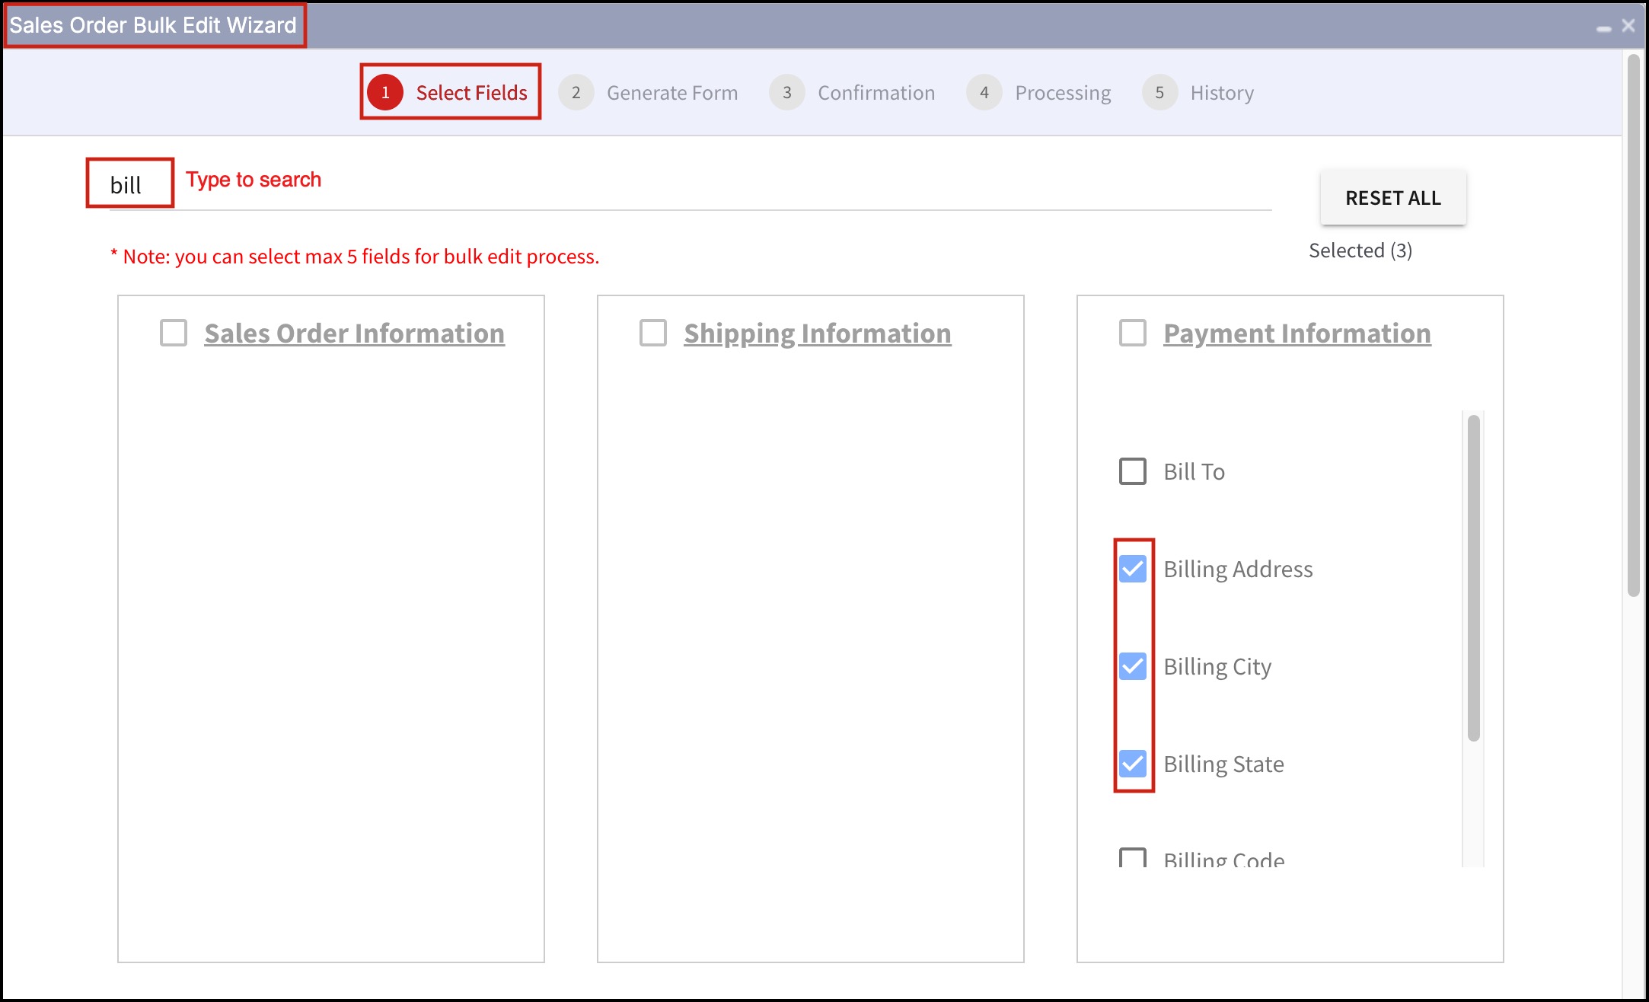Toggle the Payment Information group checkbox

(1132, 333)
